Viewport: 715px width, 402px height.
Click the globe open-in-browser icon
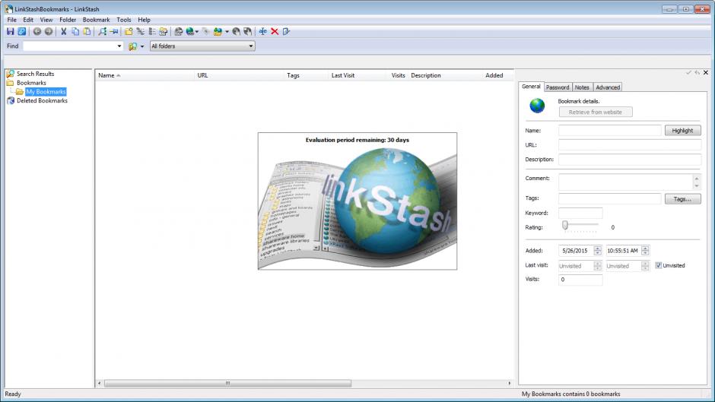pos(189,31)
